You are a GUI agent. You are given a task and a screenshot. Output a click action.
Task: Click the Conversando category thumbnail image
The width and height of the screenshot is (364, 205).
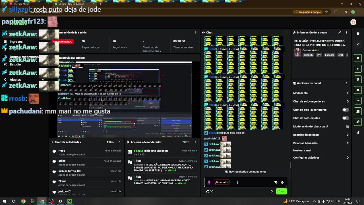coord(297,53)
